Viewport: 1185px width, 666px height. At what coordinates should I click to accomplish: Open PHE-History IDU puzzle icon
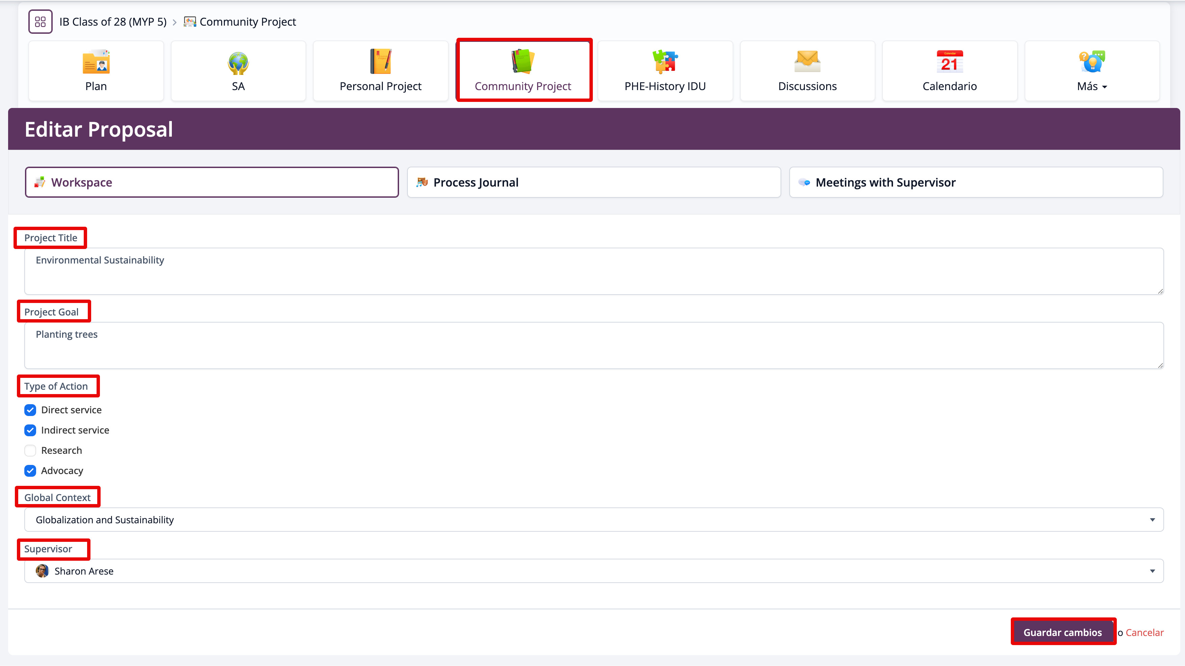pos(665,62)
